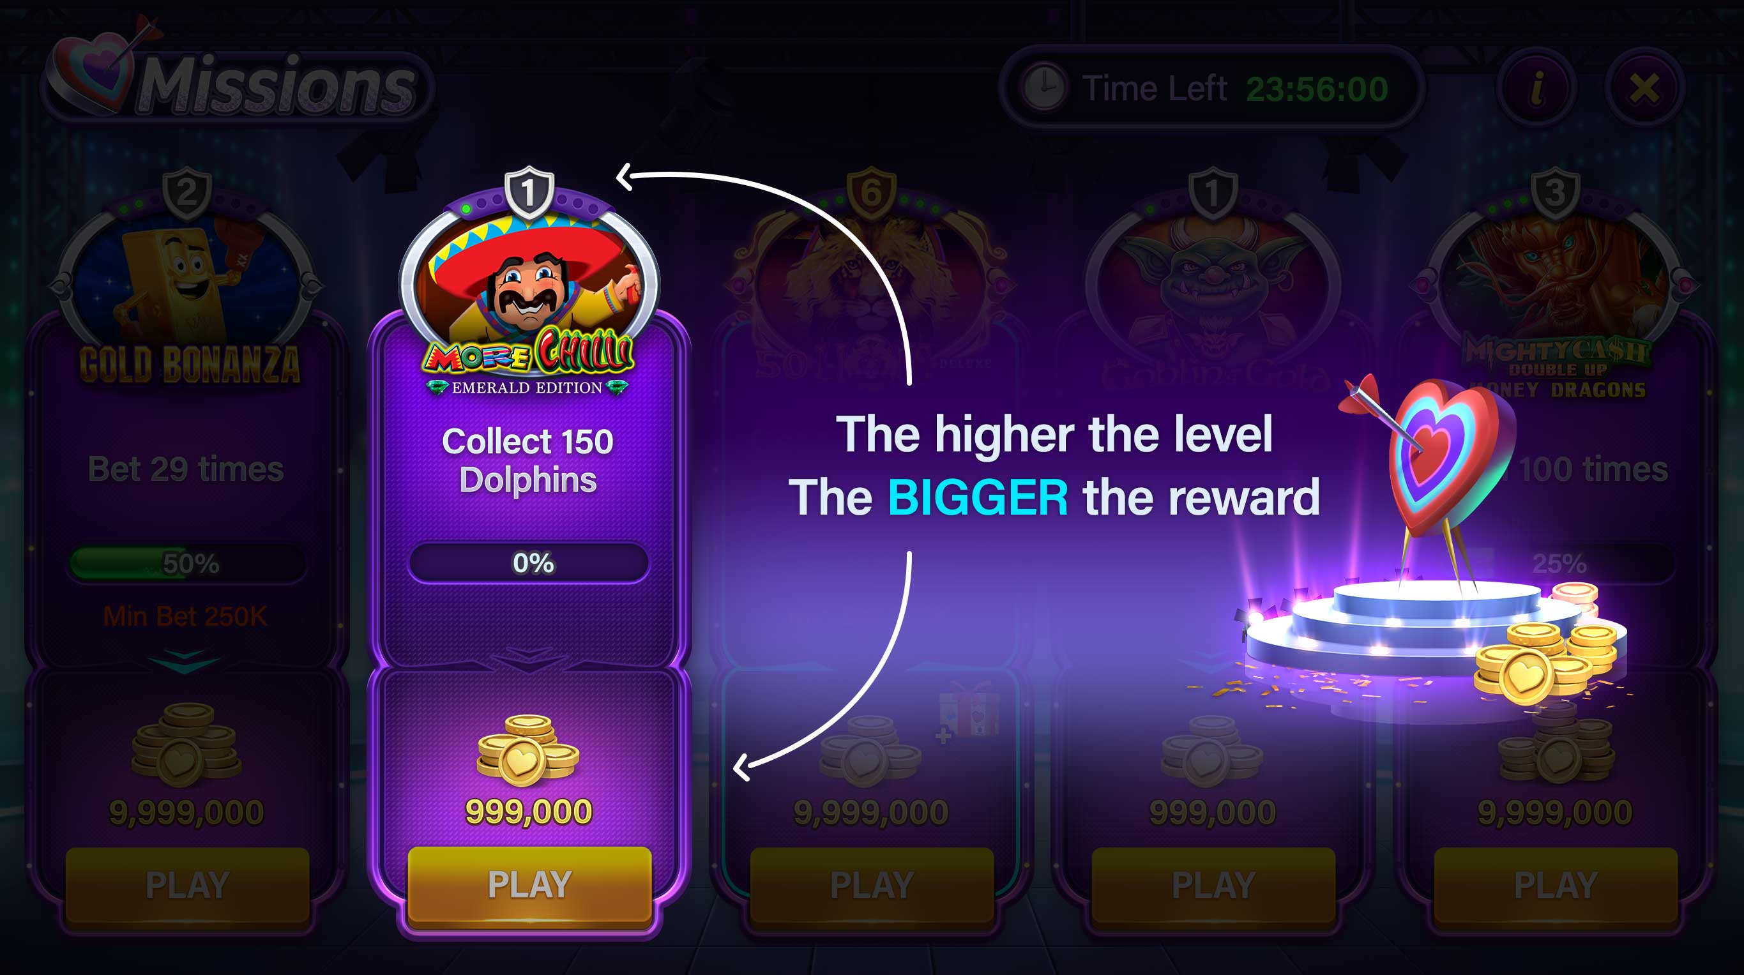The height and width of the screenshot is (975, 1744).
Task: Click the 0% progress bar
Action: (529, 563)
